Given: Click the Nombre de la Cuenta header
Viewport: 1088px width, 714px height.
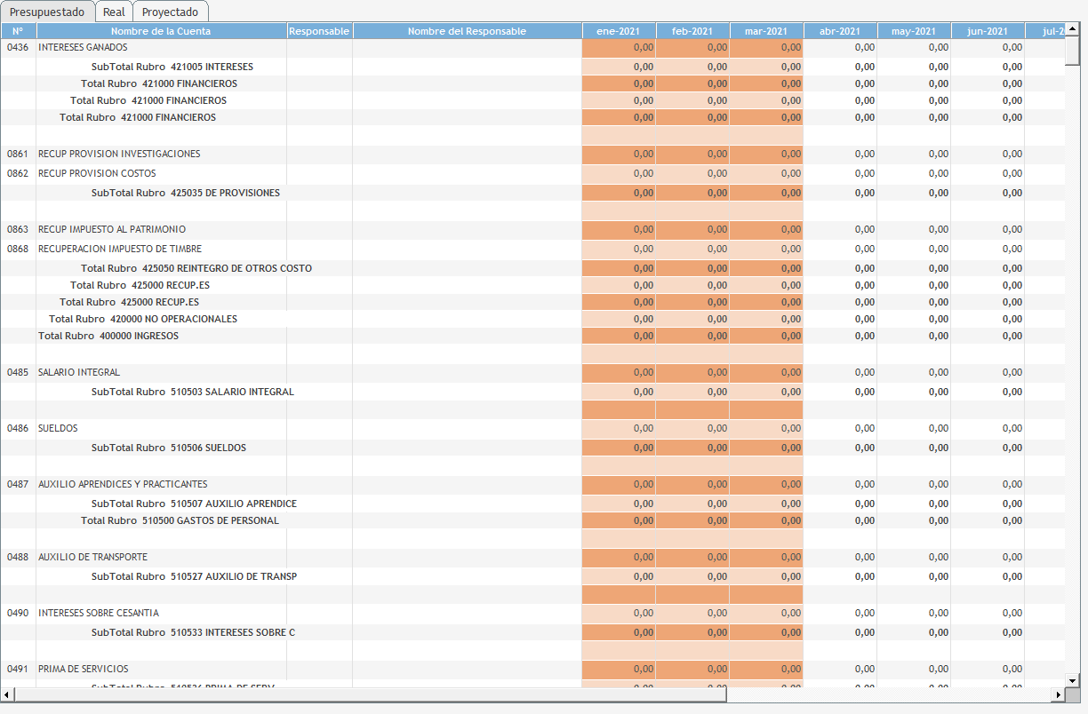Looking at the screenshot, I should (162, 31).
